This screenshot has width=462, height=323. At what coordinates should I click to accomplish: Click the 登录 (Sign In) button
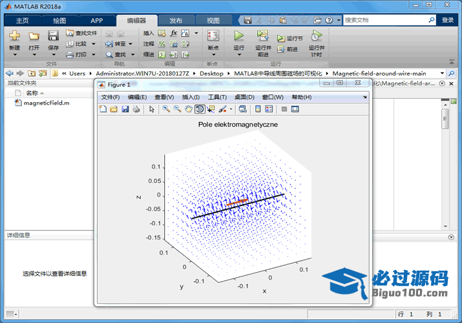point(448,20)
